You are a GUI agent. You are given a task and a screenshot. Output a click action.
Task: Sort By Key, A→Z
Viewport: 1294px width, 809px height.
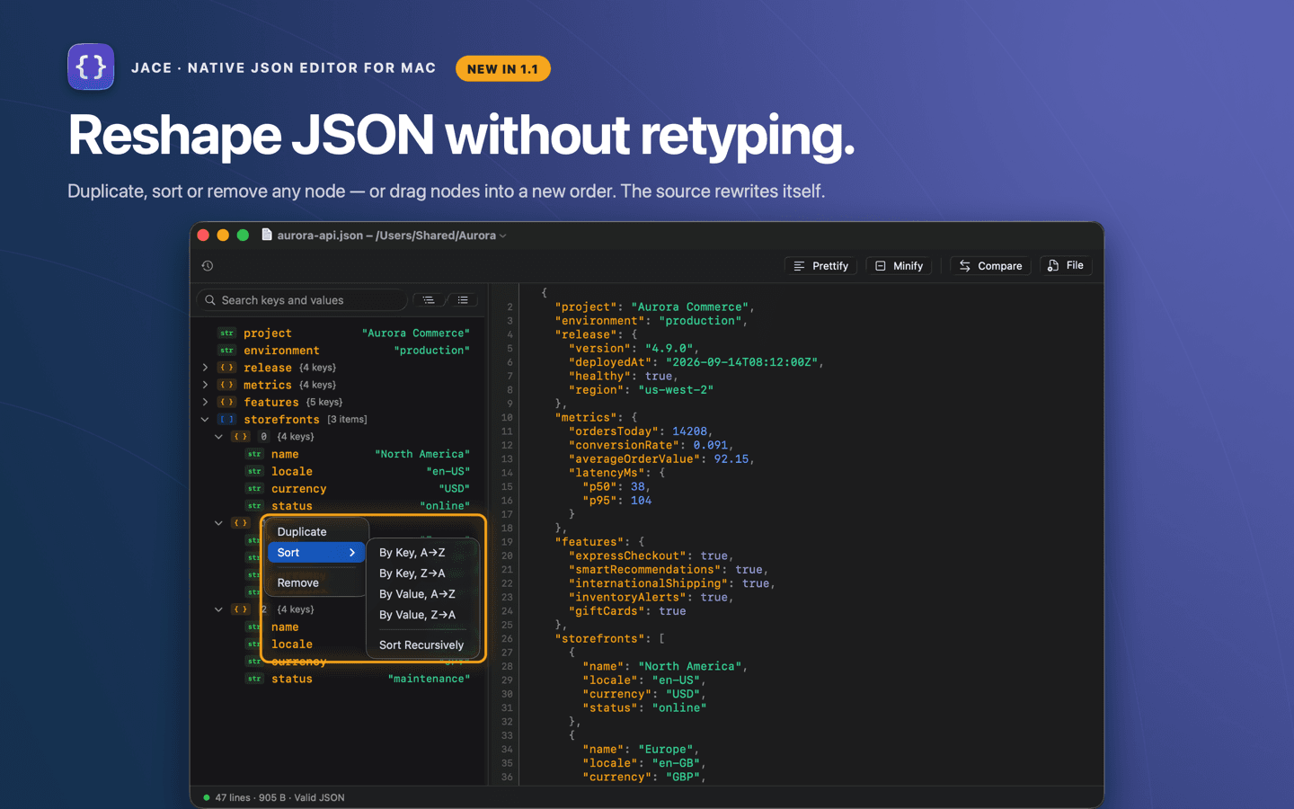tap(422, 553)
